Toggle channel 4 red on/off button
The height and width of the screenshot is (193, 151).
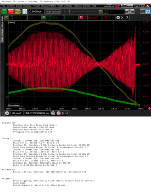[81, 18]
